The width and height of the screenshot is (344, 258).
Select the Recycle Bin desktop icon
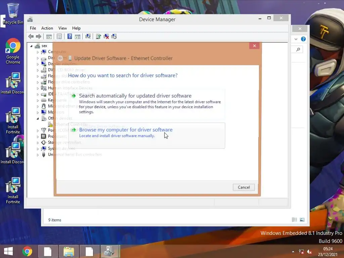click(x=13, y=13)
